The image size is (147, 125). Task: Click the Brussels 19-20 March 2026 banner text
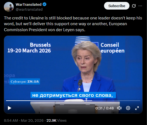click(29, 48)
